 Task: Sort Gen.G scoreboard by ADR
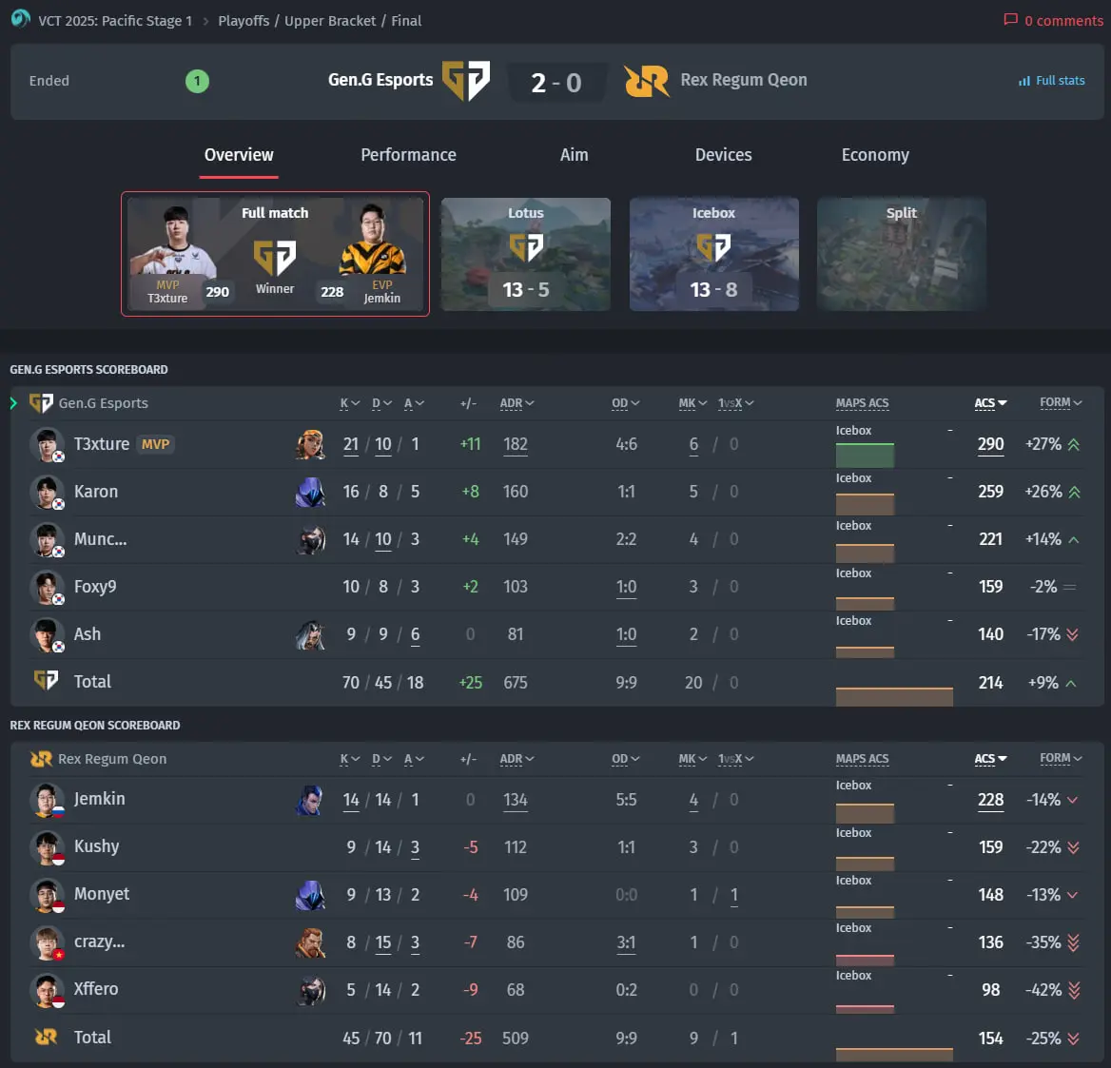coord(517,403)
